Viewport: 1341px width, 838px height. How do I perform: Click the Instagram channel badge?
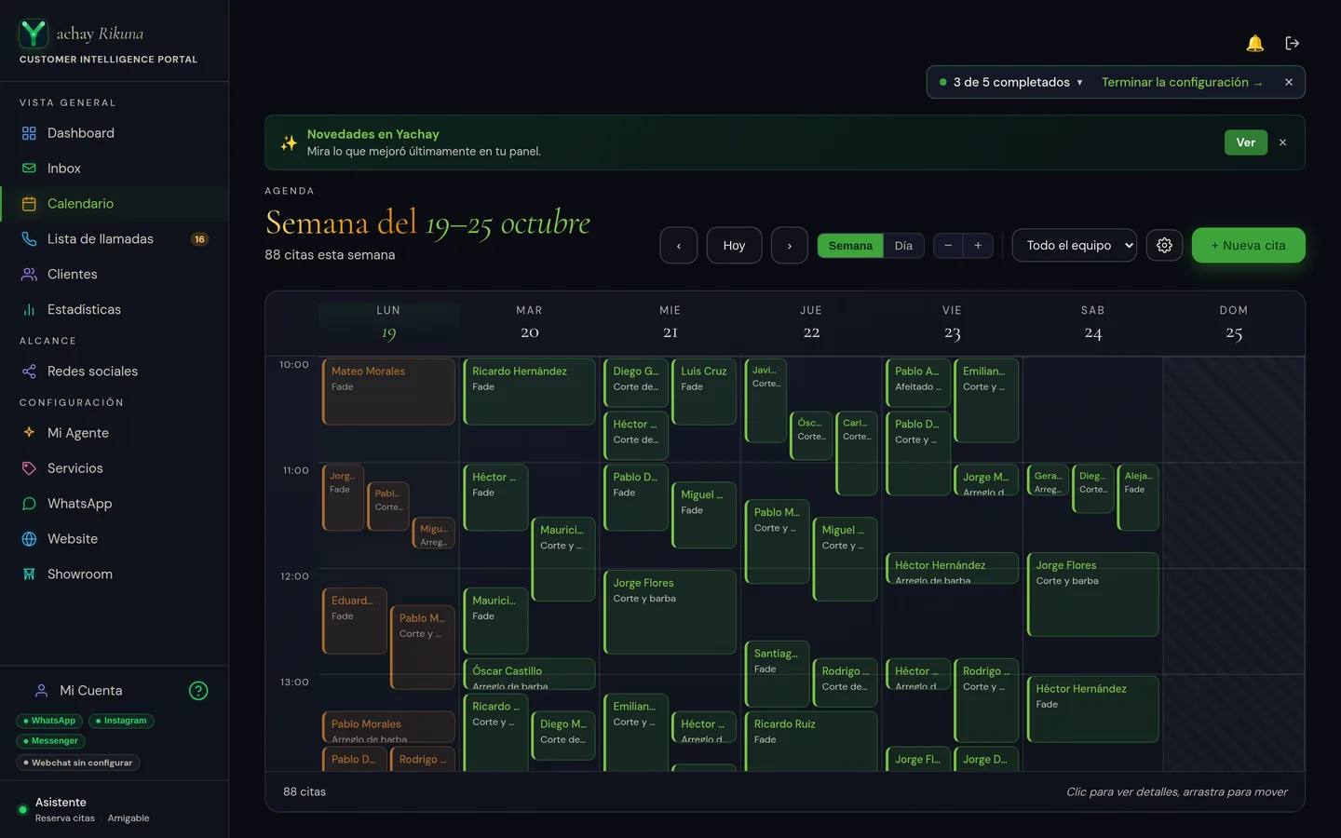coord(121,721)
